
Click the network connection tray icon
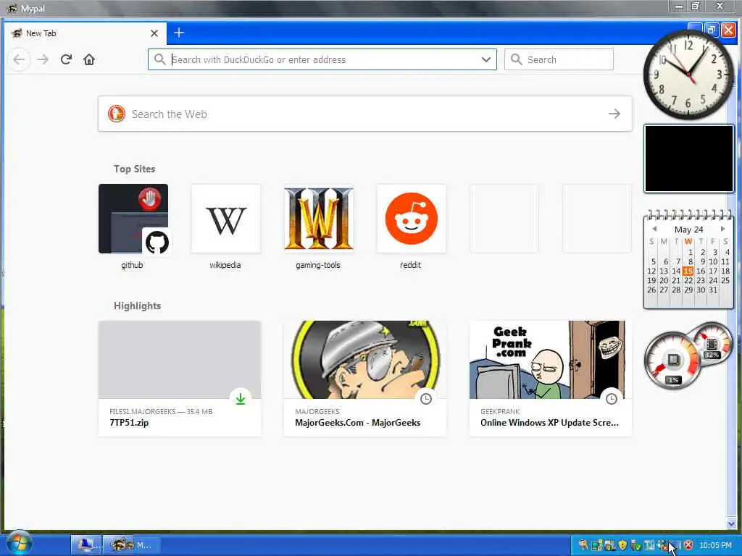point(662,545)
